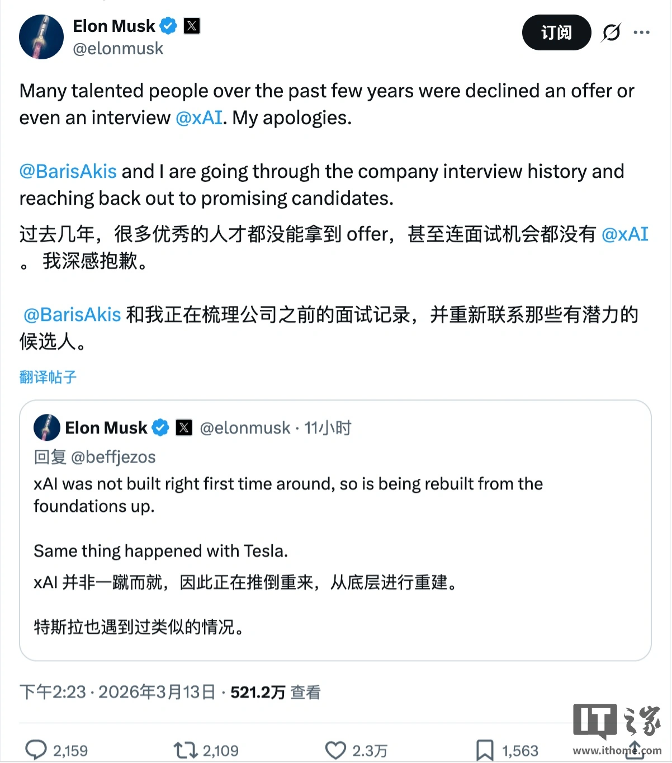Open the reply icon under the post

[x=37, y=748]
